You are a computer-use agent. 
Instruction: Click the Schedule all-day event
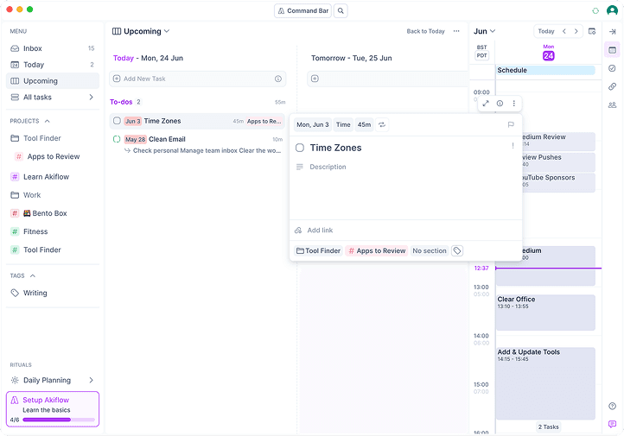click(x=545, y=70)
